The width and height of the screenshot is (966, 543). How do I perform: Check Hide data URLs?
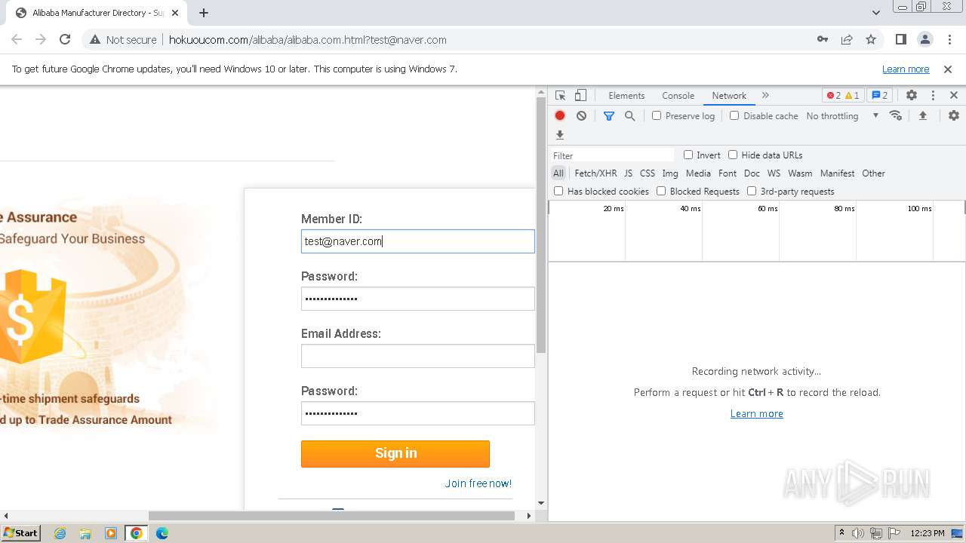tap(733, 155)
